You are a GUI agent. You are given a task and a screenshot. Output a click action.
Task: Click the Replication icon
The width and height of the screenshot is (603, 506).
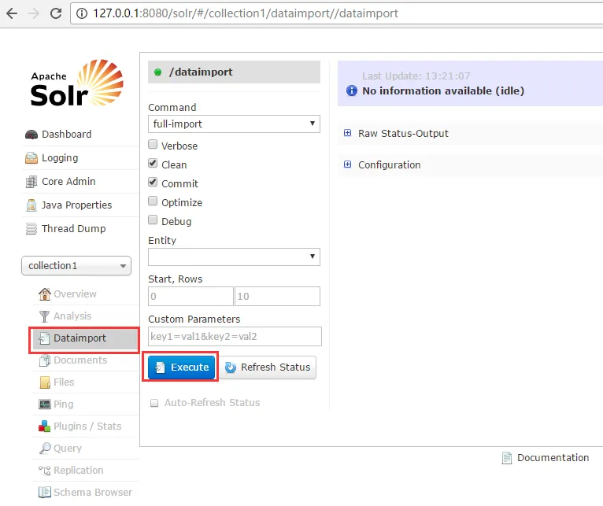(x=45, y=471)
